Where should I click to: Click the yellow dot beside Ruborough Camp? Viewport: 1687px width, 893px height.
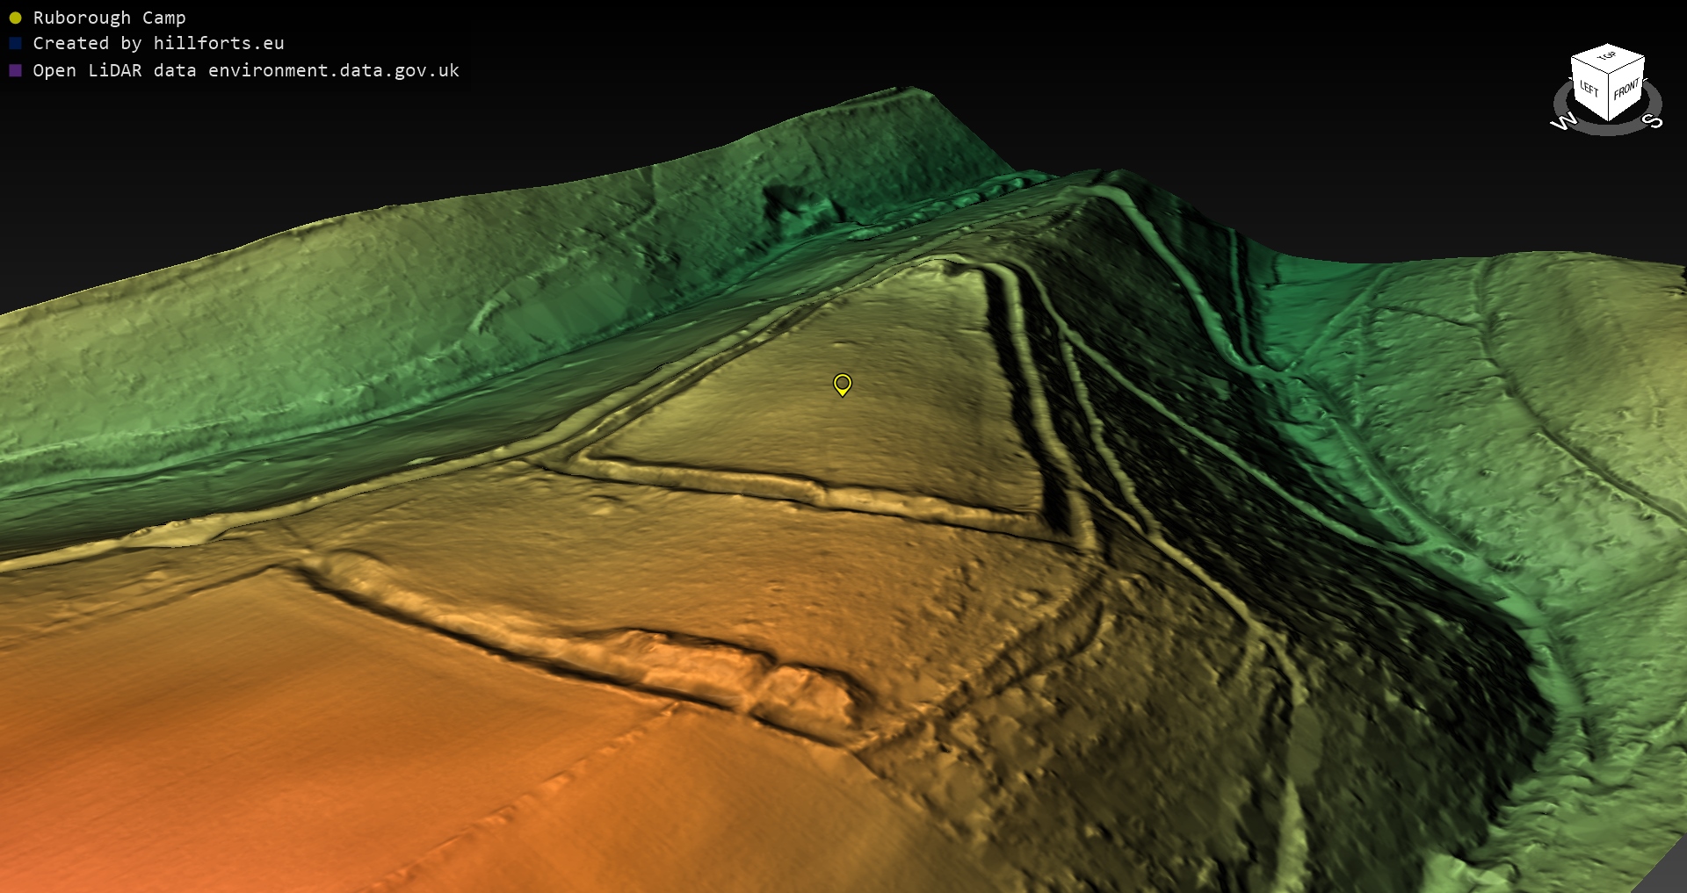[15, 18]
